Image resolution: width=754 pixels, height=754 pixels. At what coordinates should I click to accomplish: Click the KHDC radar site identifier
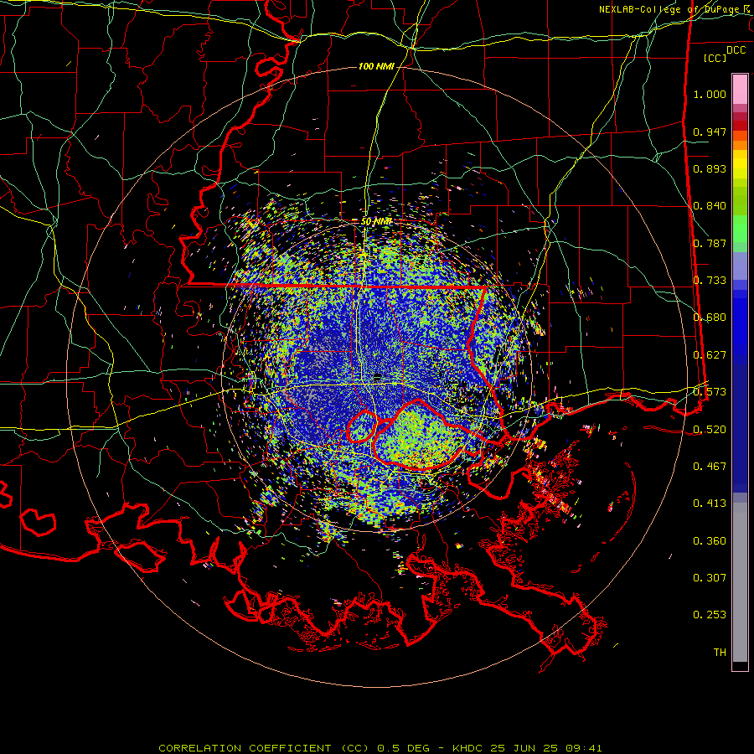coord(469,748)
